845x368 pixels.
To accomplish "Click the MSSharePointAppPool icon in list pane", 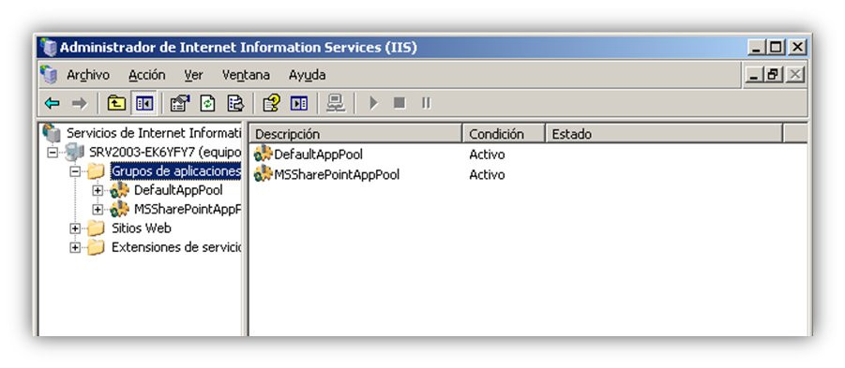I will 263,174.
